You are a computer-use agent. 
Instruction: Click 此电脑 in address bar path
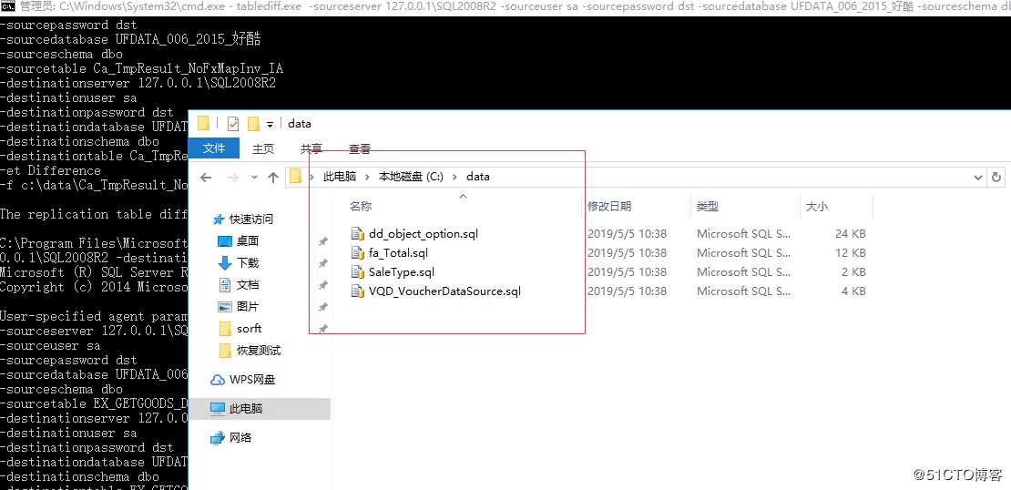coord(340,177)
